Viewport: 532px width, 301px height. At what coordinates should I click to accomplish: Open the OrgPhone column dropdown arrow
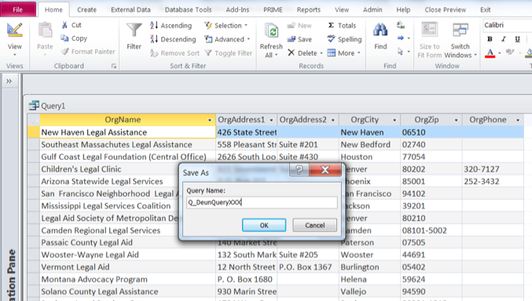(518, 120)
